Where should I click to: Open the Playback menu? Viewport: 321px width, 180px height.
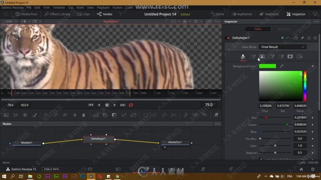(103, 7)
